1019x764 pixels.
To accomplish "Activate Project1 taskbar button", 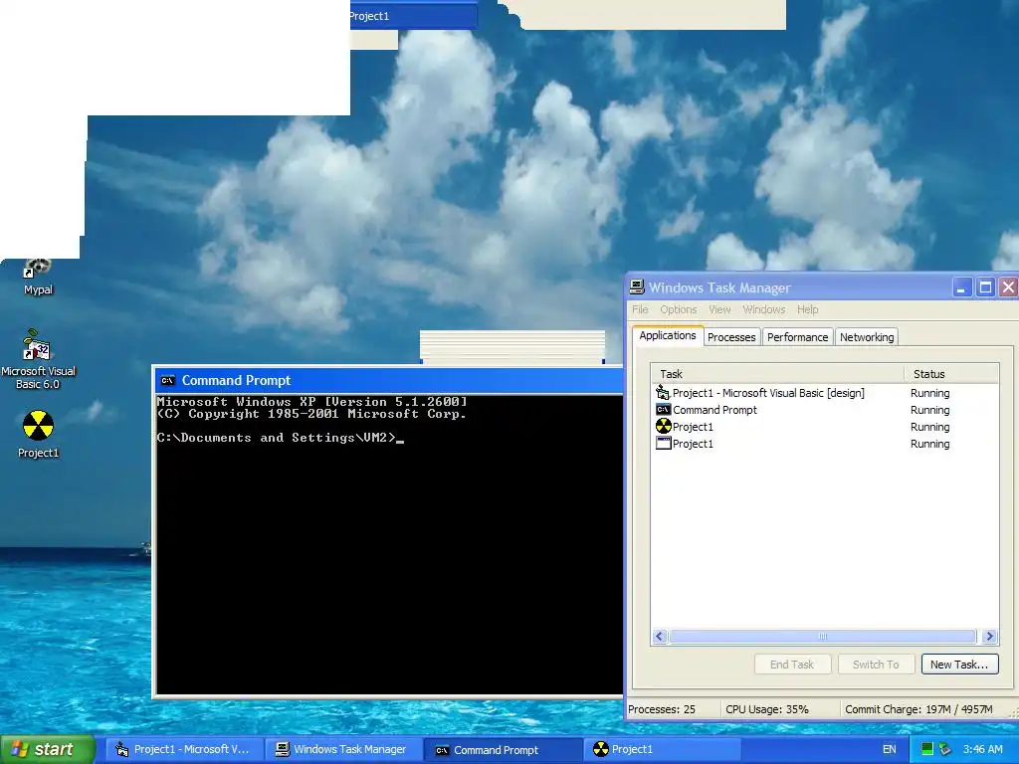I will pyautogui.click(x=662, y=749).
